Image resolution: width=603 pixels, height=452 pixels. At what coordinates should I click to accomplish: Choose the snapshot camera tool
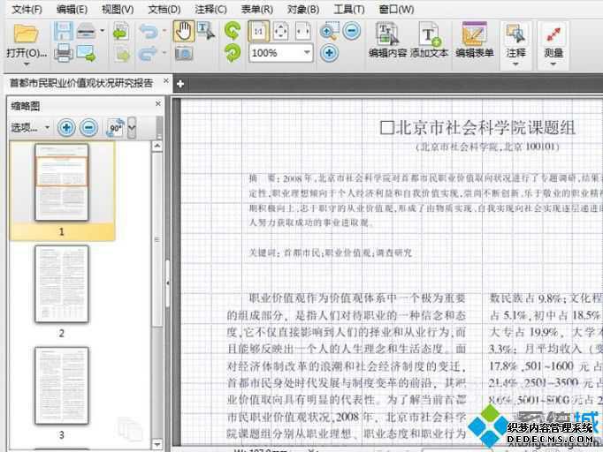pyautogui.click(x=184, y=53)
